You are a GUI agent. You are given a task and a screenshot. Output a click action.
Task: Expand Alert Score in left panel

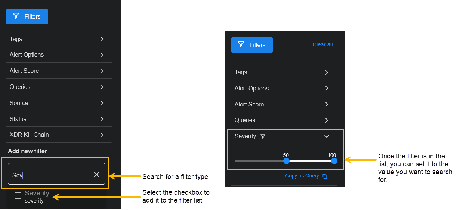pos(102,71)
